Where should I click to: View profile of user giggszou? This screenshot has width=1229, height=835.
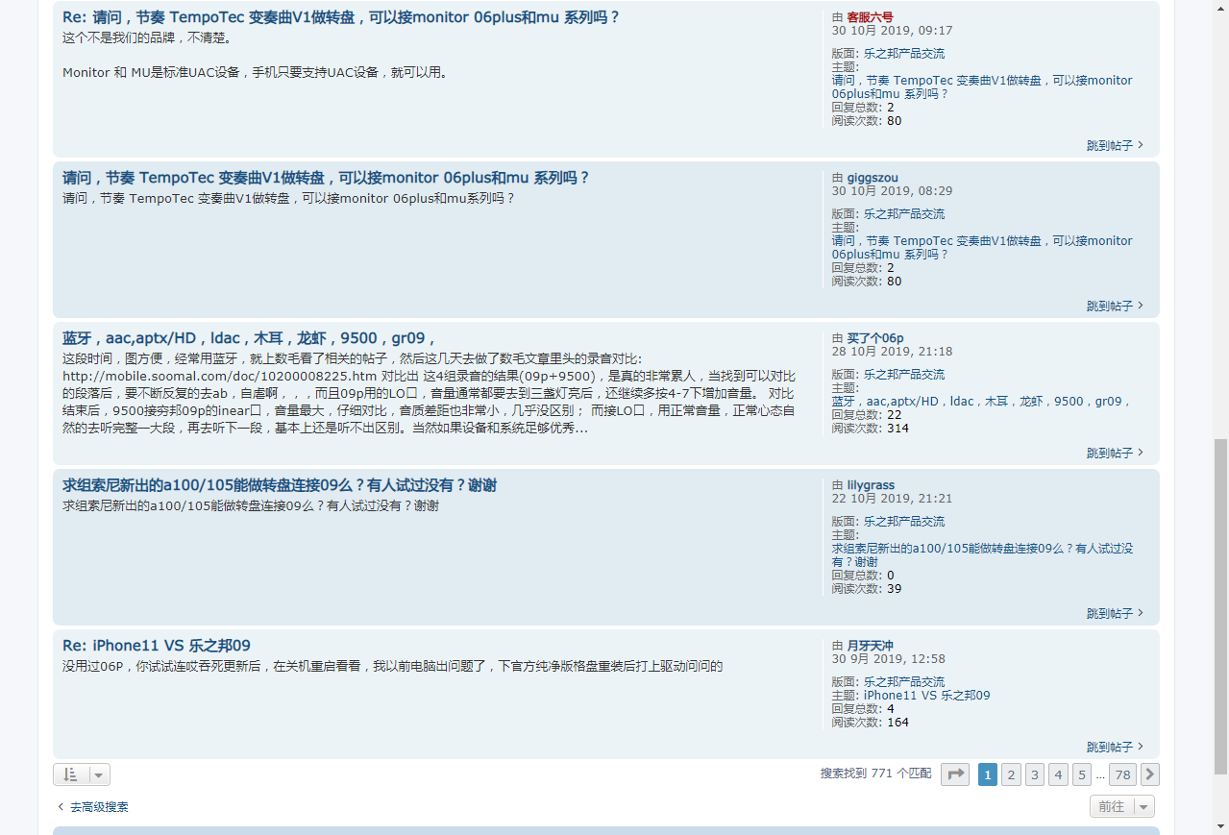pos(873,178)
